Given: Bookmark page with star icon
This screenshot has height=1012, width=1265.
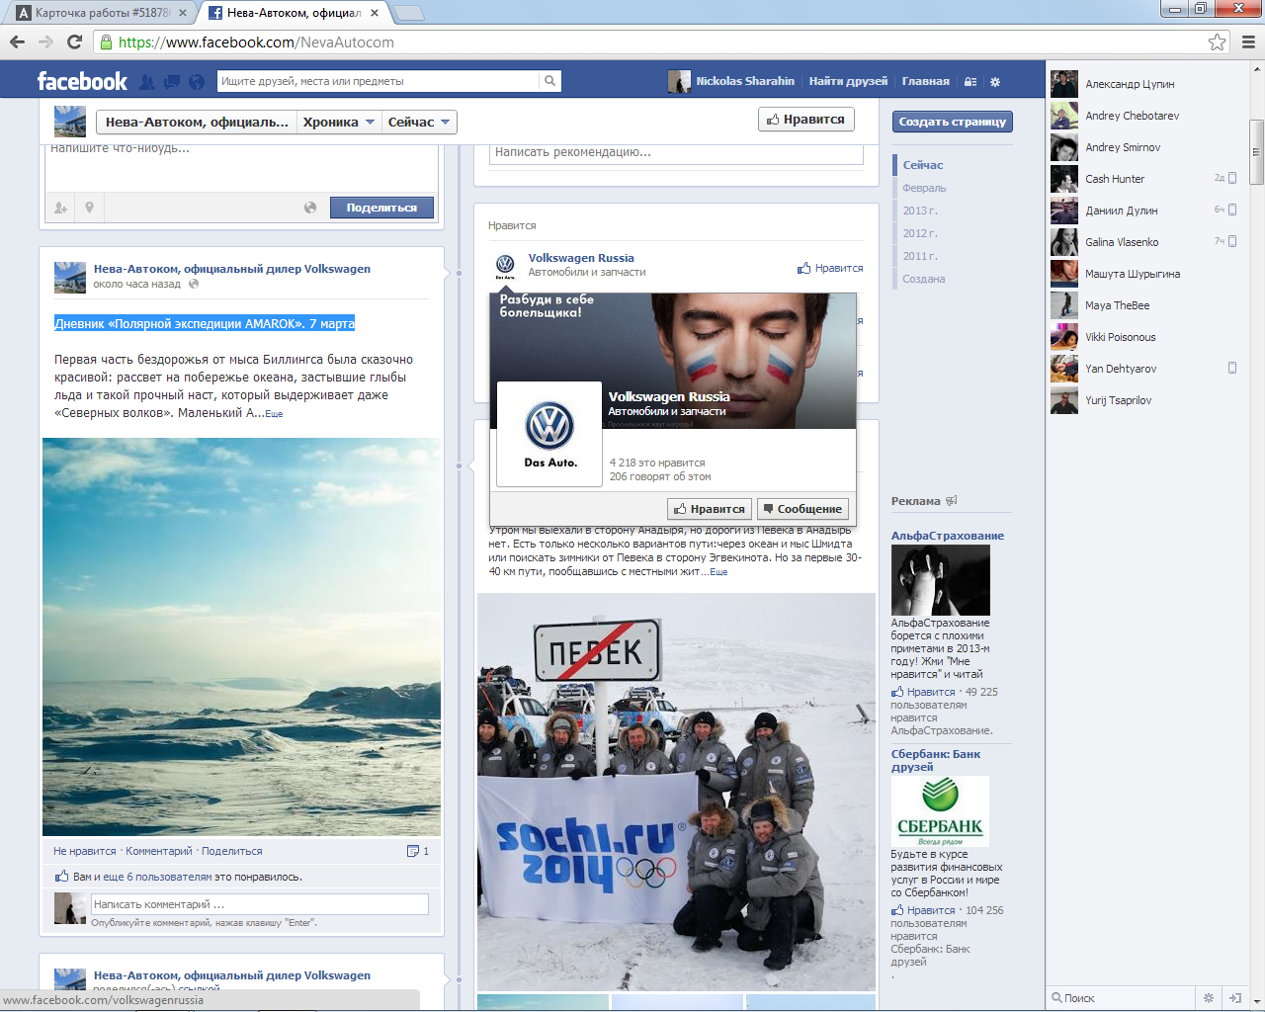Looking at the screenshot, I should [1217, 42].
